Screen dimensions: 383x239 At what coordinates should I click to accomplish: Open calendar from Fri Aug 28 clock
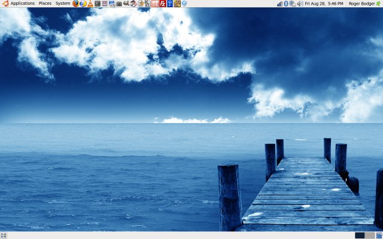(x=325, y=4)
